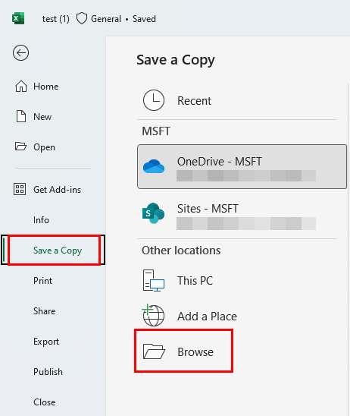
Task: Click the Get Add-ins grid icon
Action: point(20,189)
